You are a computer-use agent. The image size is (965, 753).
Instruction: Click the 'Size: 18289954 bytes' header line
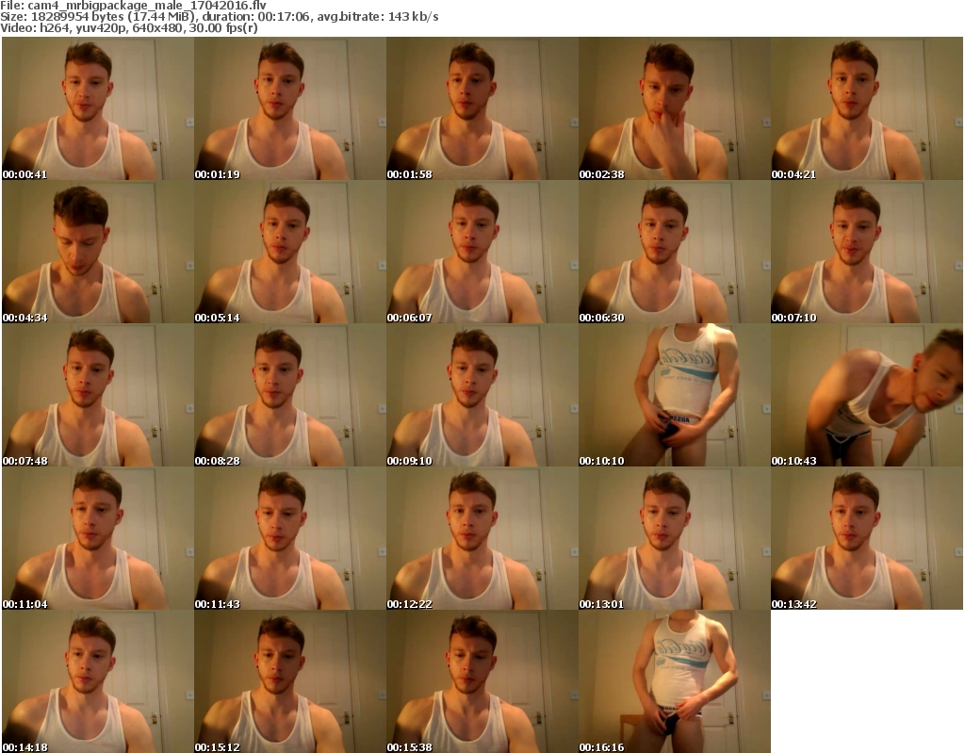tap(219, 17)
